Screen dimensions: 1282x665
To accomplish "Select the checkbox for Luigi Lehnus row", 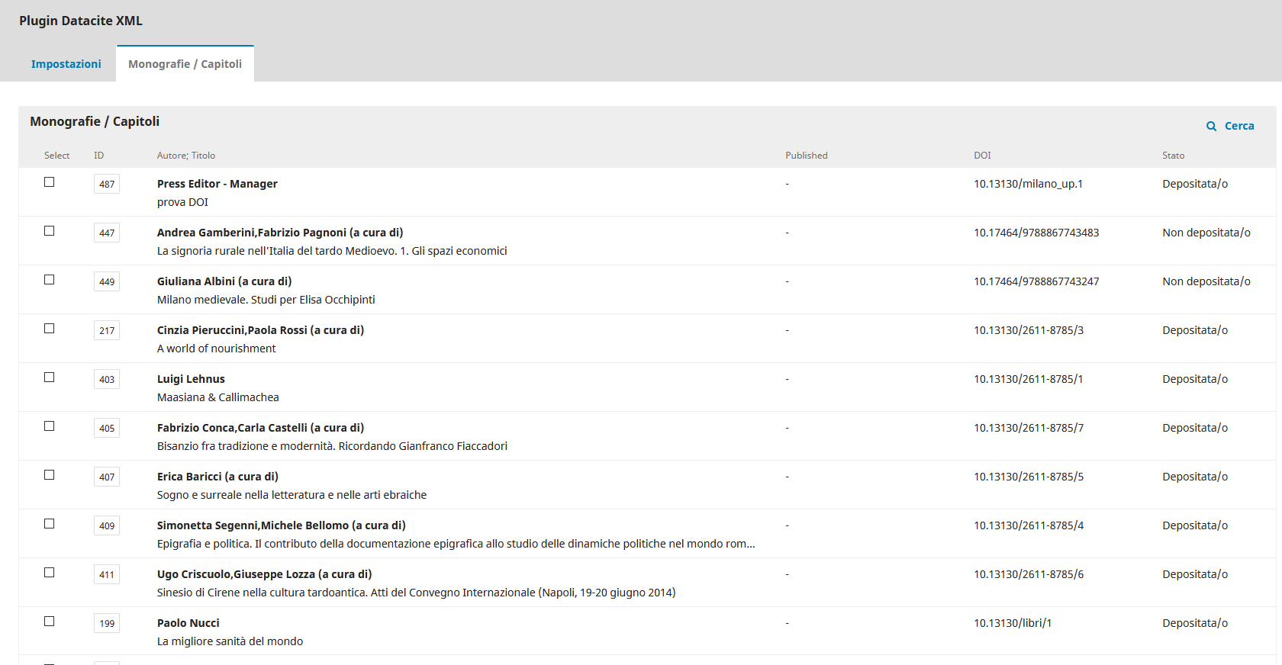I will coord(50,377).
